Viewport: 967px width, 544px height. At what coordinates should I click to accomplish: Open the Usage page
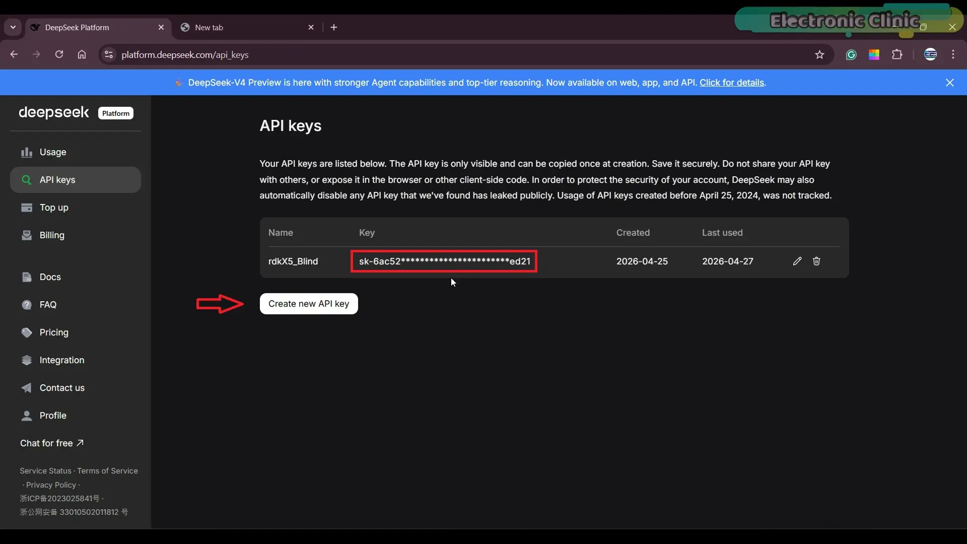click(x=76, y=152)
